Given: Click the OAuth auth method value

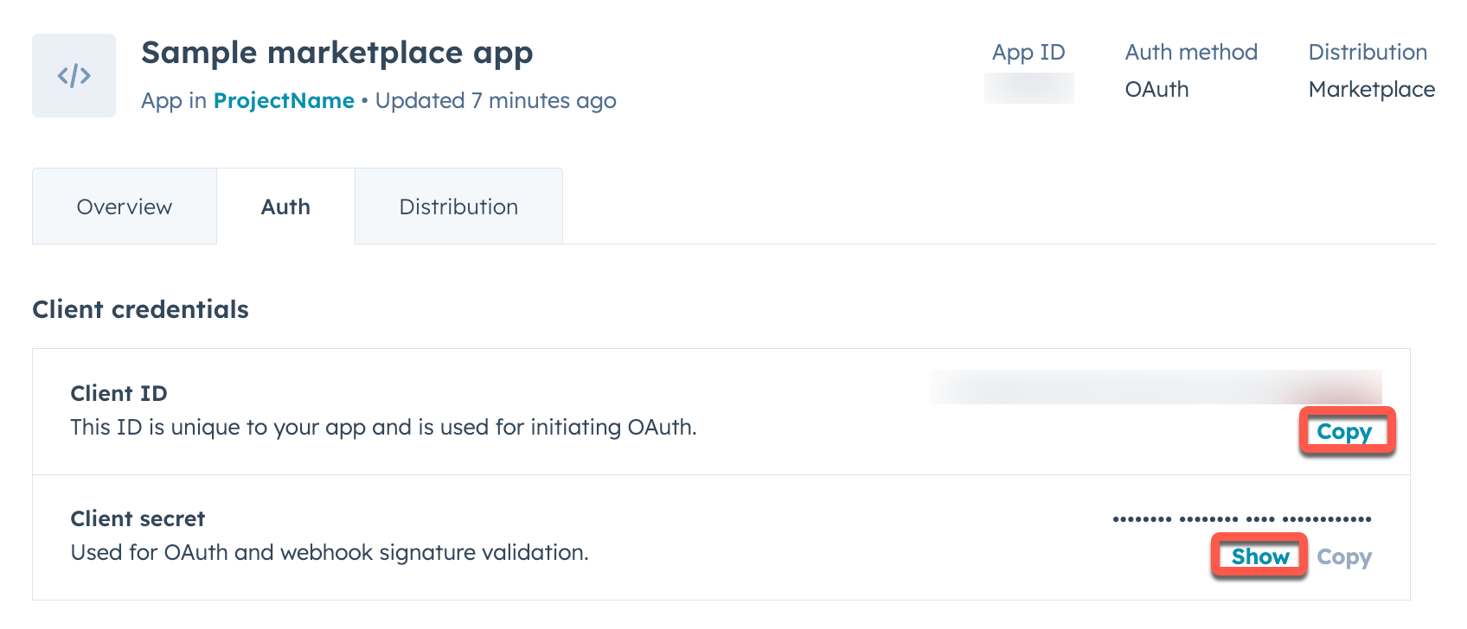Looking at the screenshot, I should click(1156, 89).
